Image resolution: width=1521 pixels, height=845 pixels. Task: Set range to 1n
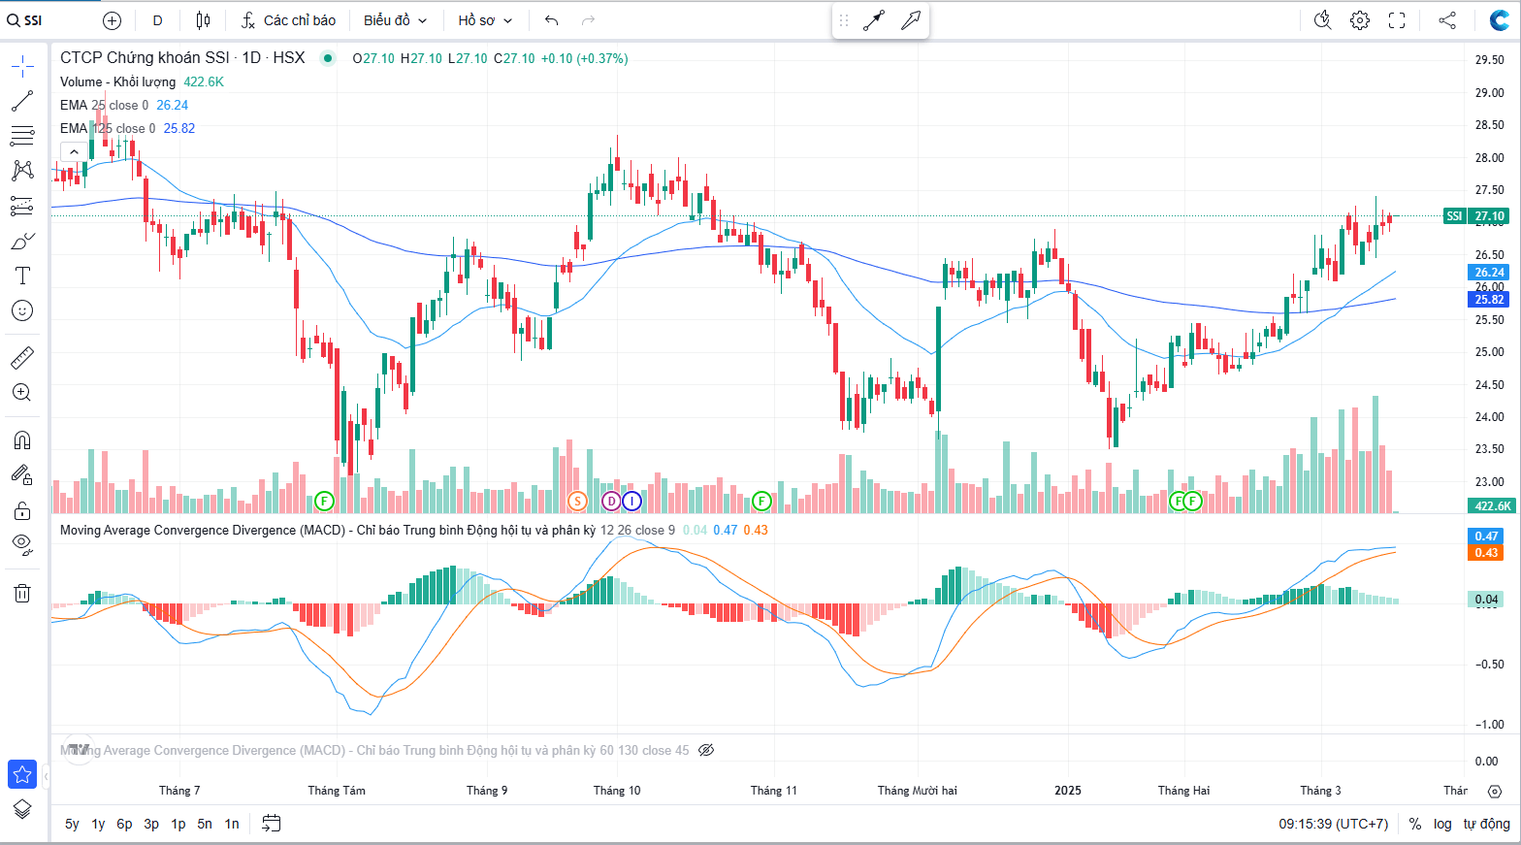232,824
